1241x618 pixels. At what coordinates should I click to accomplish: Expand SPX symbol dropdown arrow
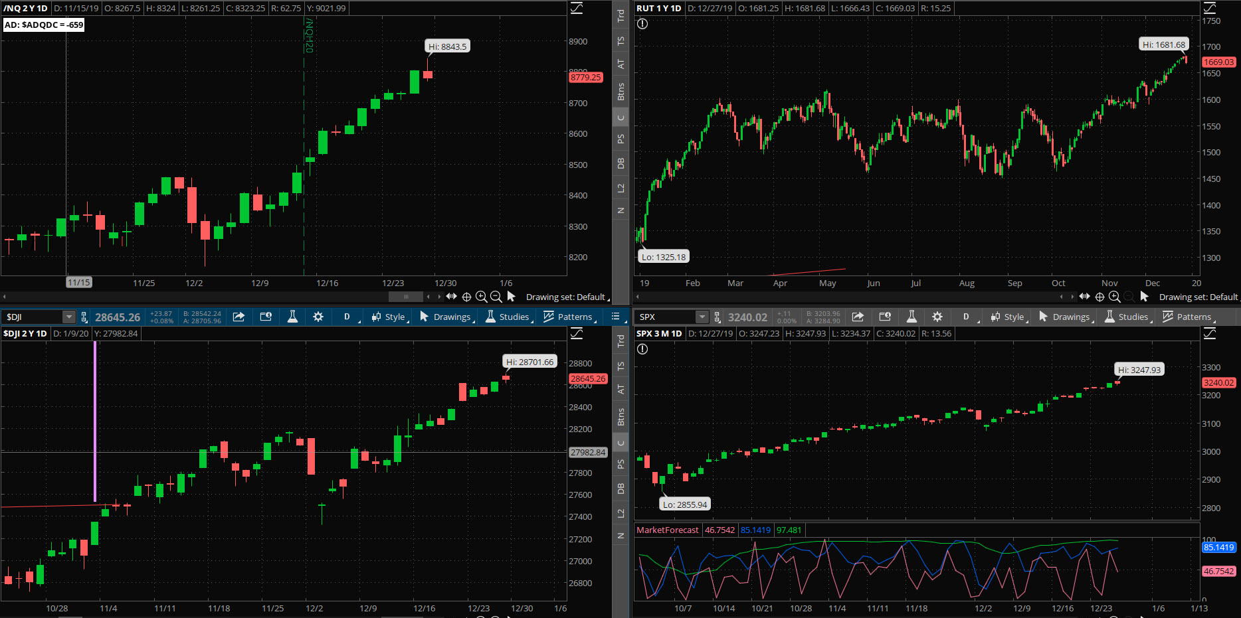tap(702, 317)
